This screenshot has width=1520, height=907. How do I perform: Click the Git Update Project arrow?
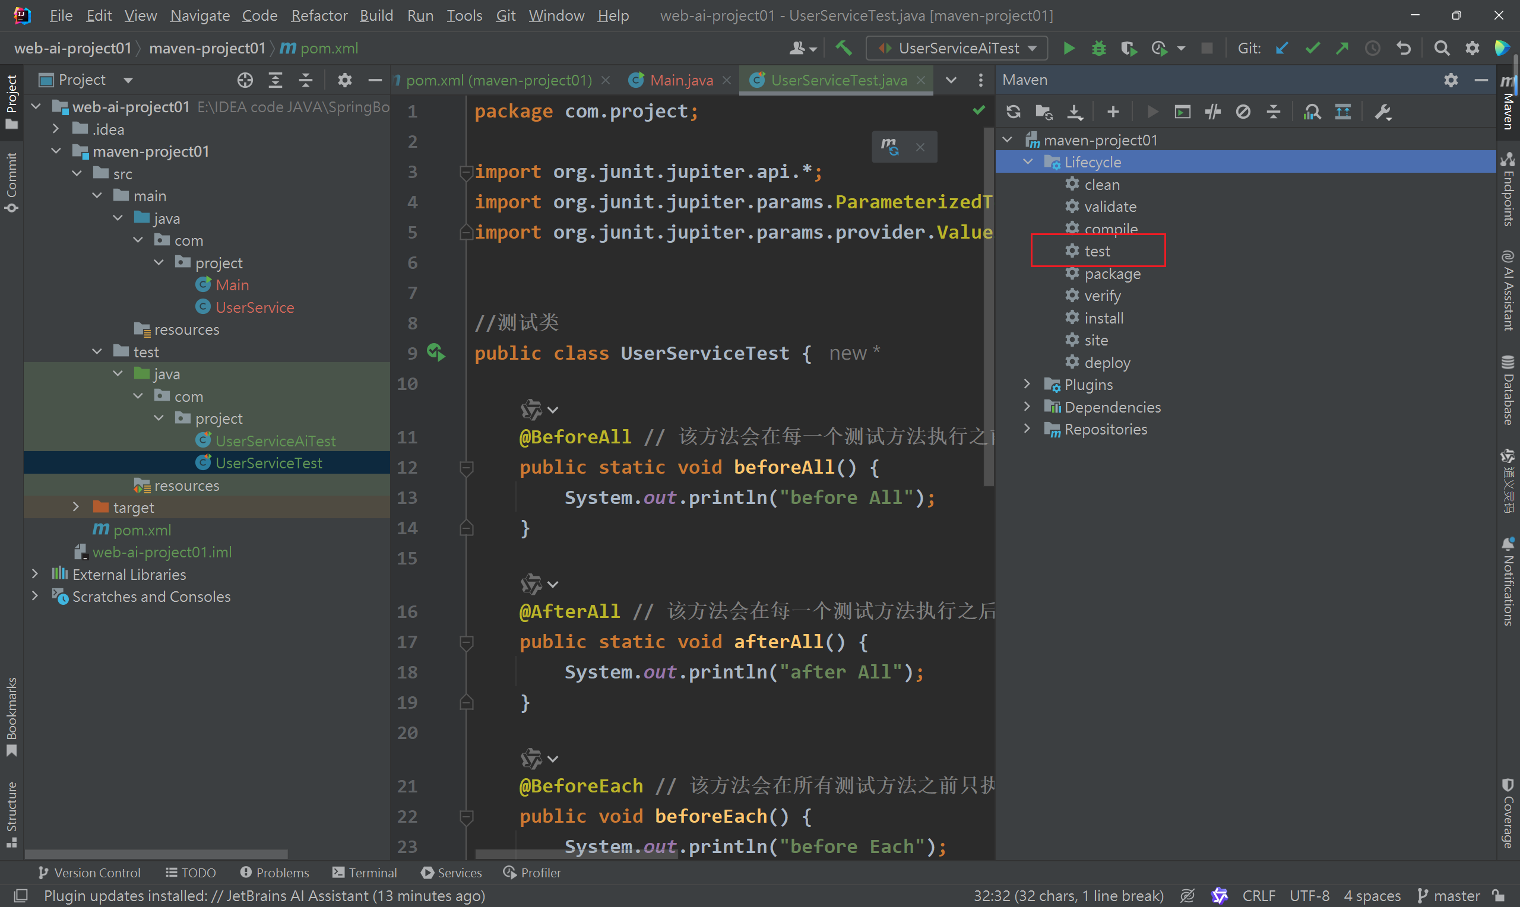coord(1282,48)
